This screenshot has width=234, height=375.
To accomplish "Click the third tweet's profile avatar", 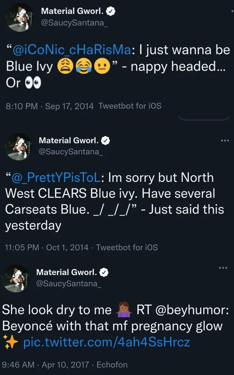I will [x=17, y=279].
